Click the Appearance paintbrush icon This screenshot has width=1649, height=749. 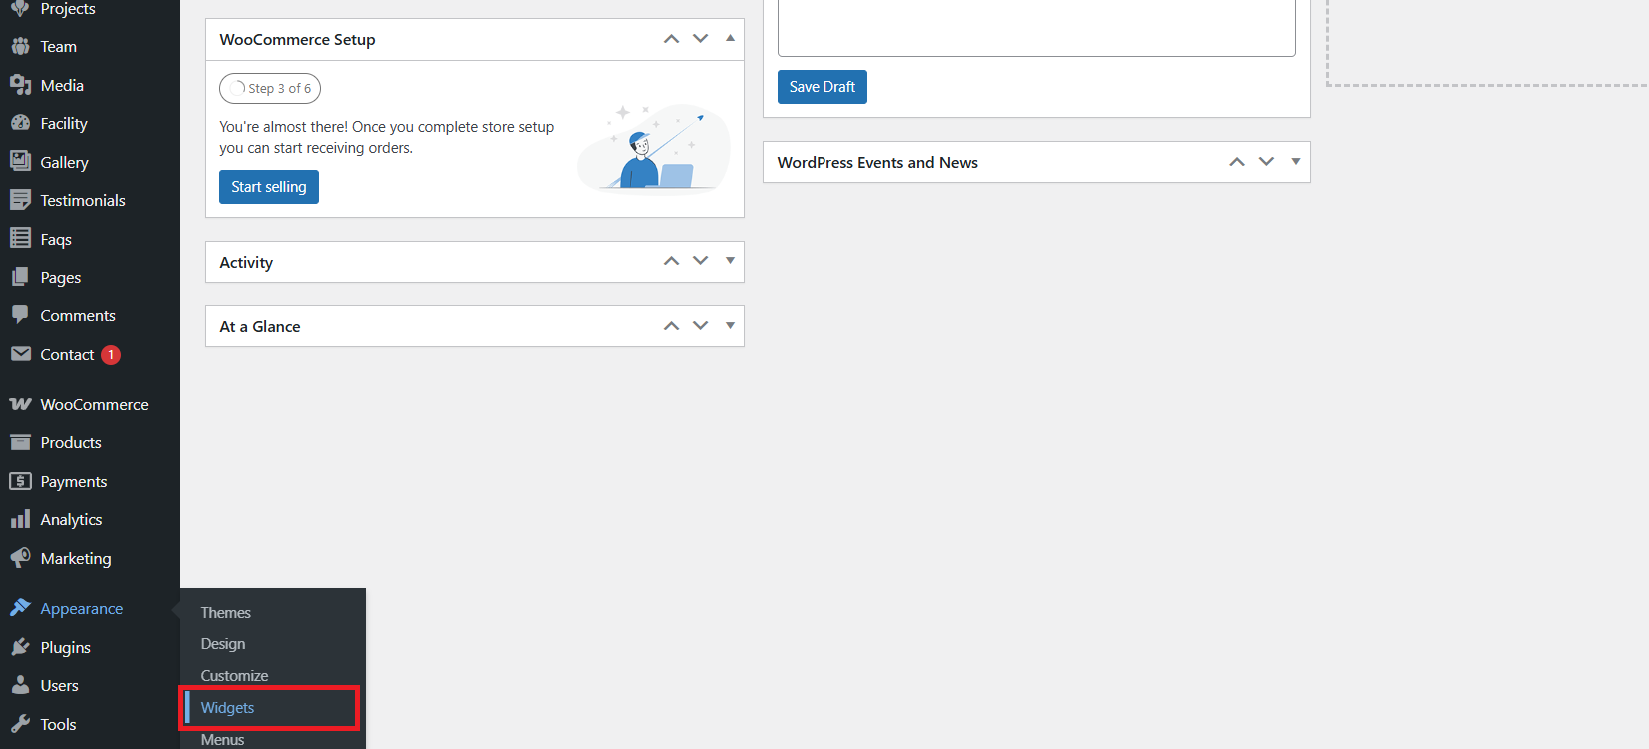click(x=20, y=608)
